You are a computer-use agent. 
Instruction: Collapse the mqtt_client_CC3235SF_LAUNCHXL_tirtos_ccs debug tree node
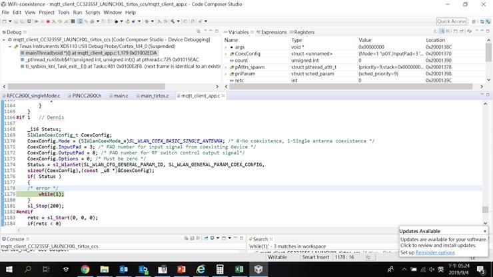click(4, 39)
